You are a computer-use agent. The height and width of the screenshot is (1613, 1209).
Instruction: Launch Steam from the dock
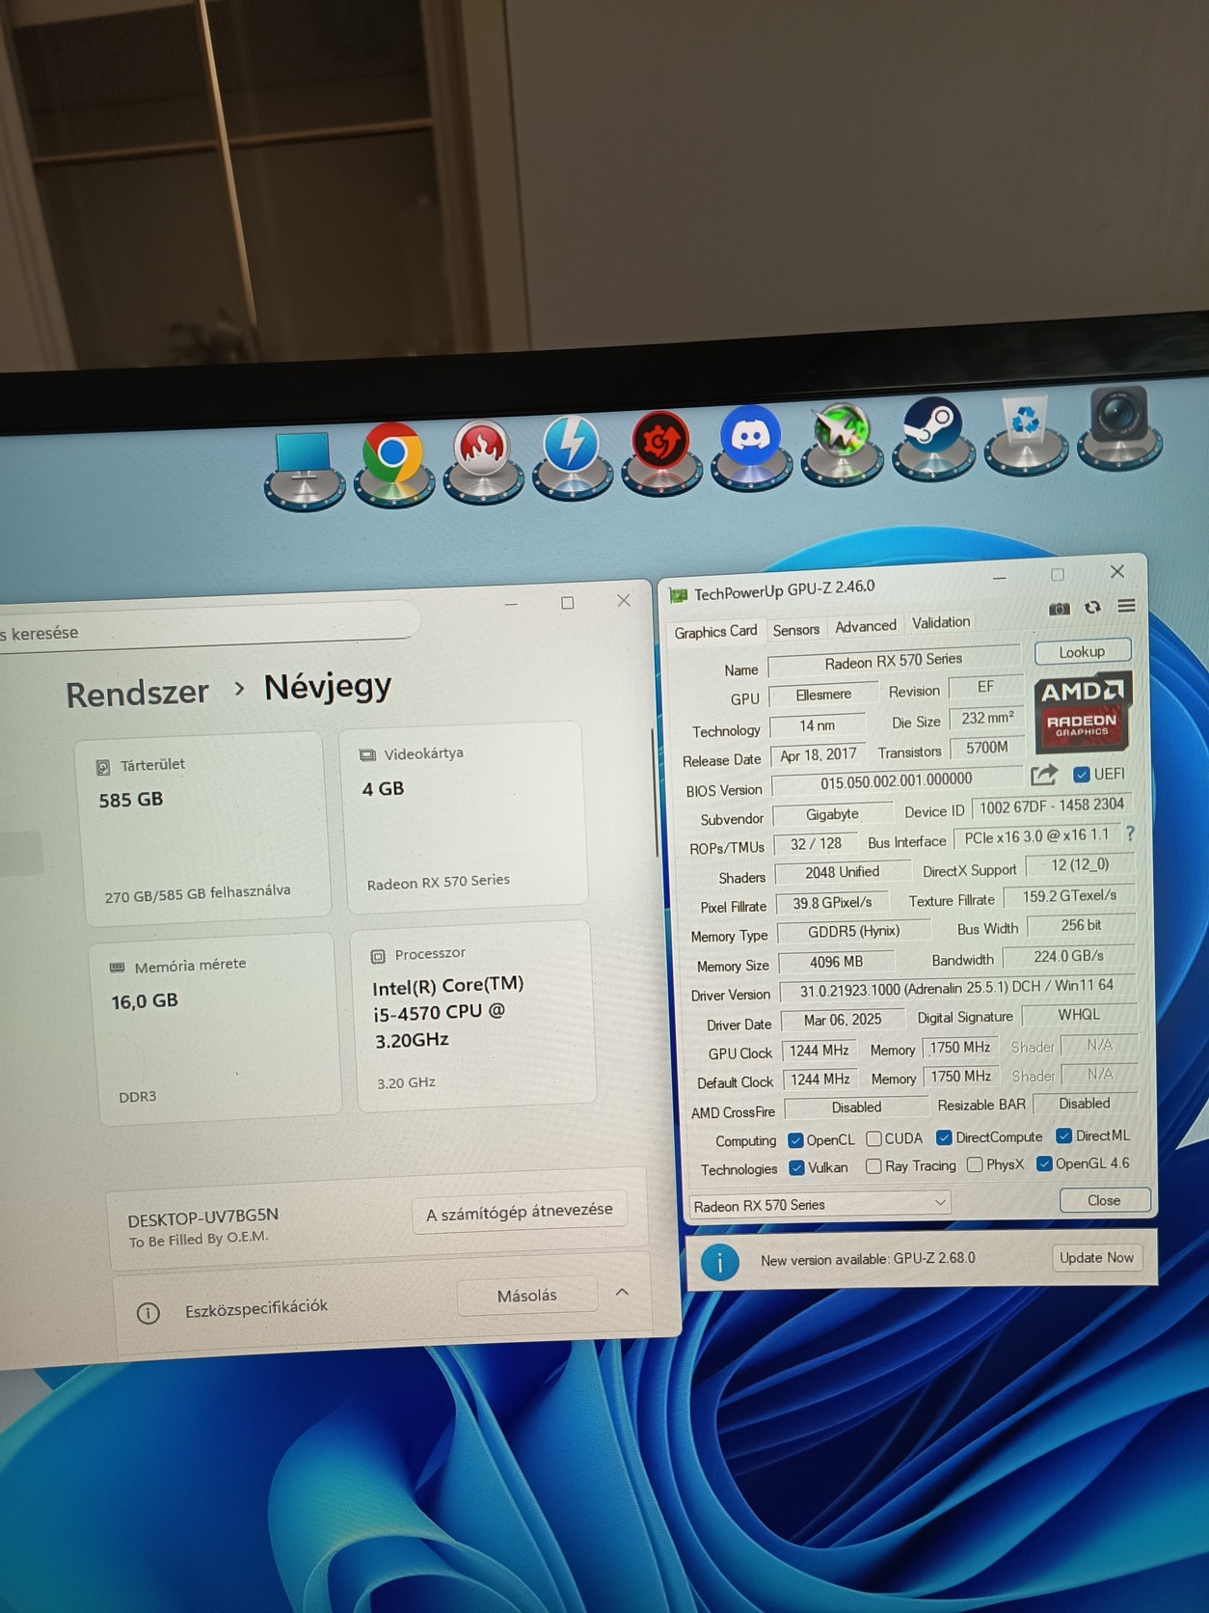coord(932,438)
